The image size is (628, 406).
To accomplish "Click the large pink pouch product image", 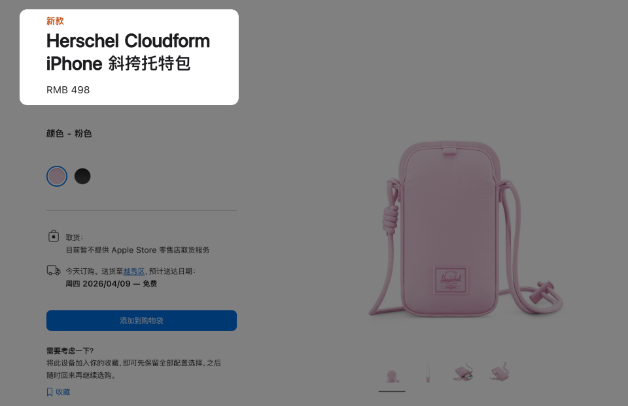I will click(x=466, y=228).
